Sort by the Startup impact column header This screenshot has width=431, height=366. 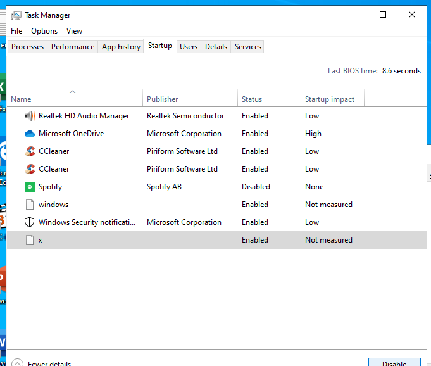(x=333, y=99)
